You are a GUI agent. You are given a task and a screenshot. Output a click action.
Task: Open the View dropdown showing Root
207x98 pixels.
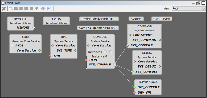(x=189, y=8)
